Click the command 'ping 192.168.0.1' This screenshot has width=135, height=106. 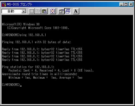(x=33, y=35)
